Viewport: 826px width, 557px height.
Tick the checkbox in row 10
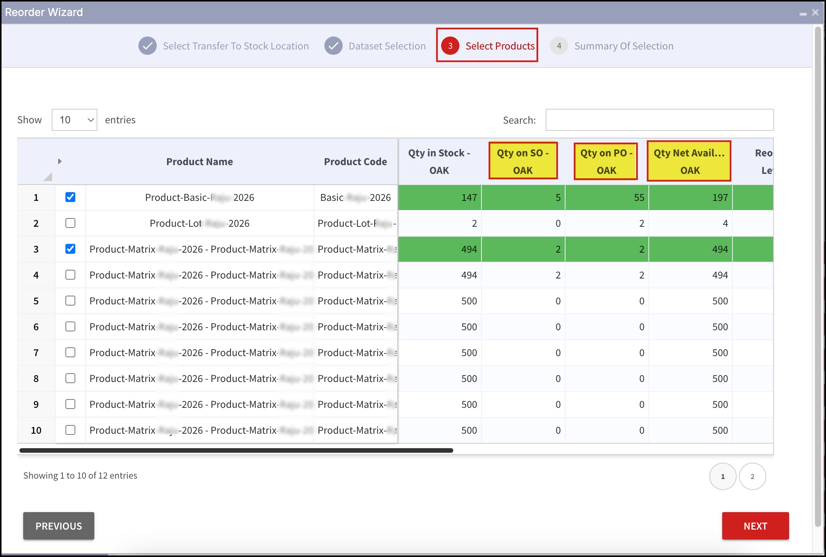coord(70,430)
